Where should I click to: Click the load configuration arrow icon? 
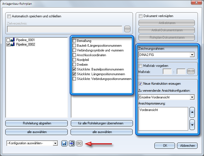[x=72, y=143]
